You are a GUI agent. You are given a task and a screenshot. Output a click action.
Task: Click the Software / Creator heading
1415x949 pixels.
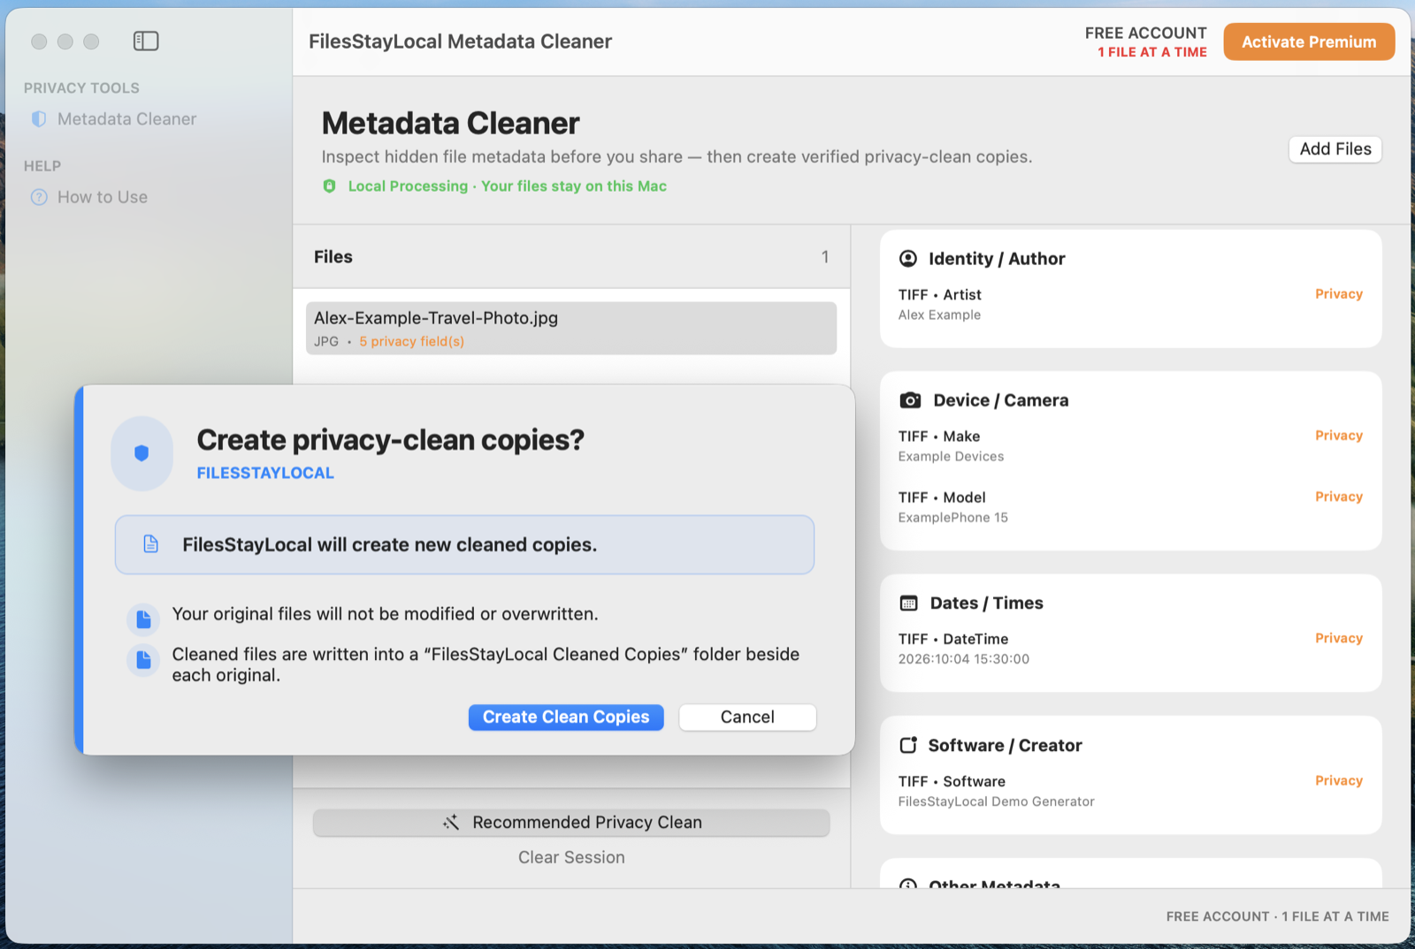1005,745
